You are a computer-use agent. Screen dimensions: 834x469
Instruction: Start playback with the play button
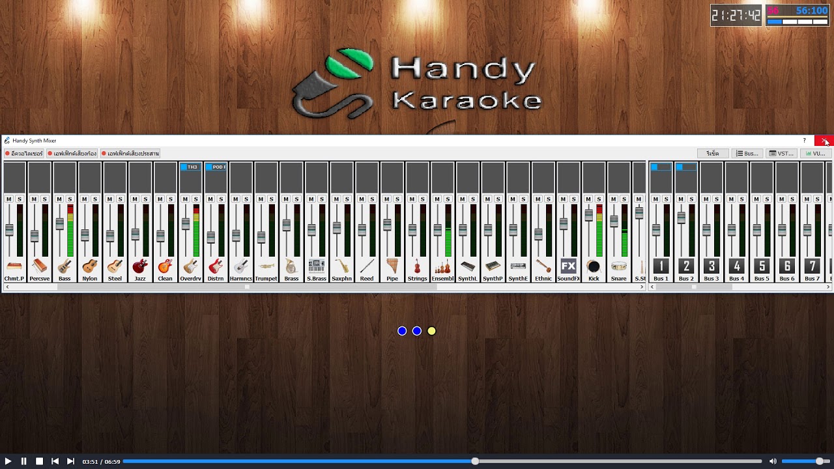click(x=8, y=461)
